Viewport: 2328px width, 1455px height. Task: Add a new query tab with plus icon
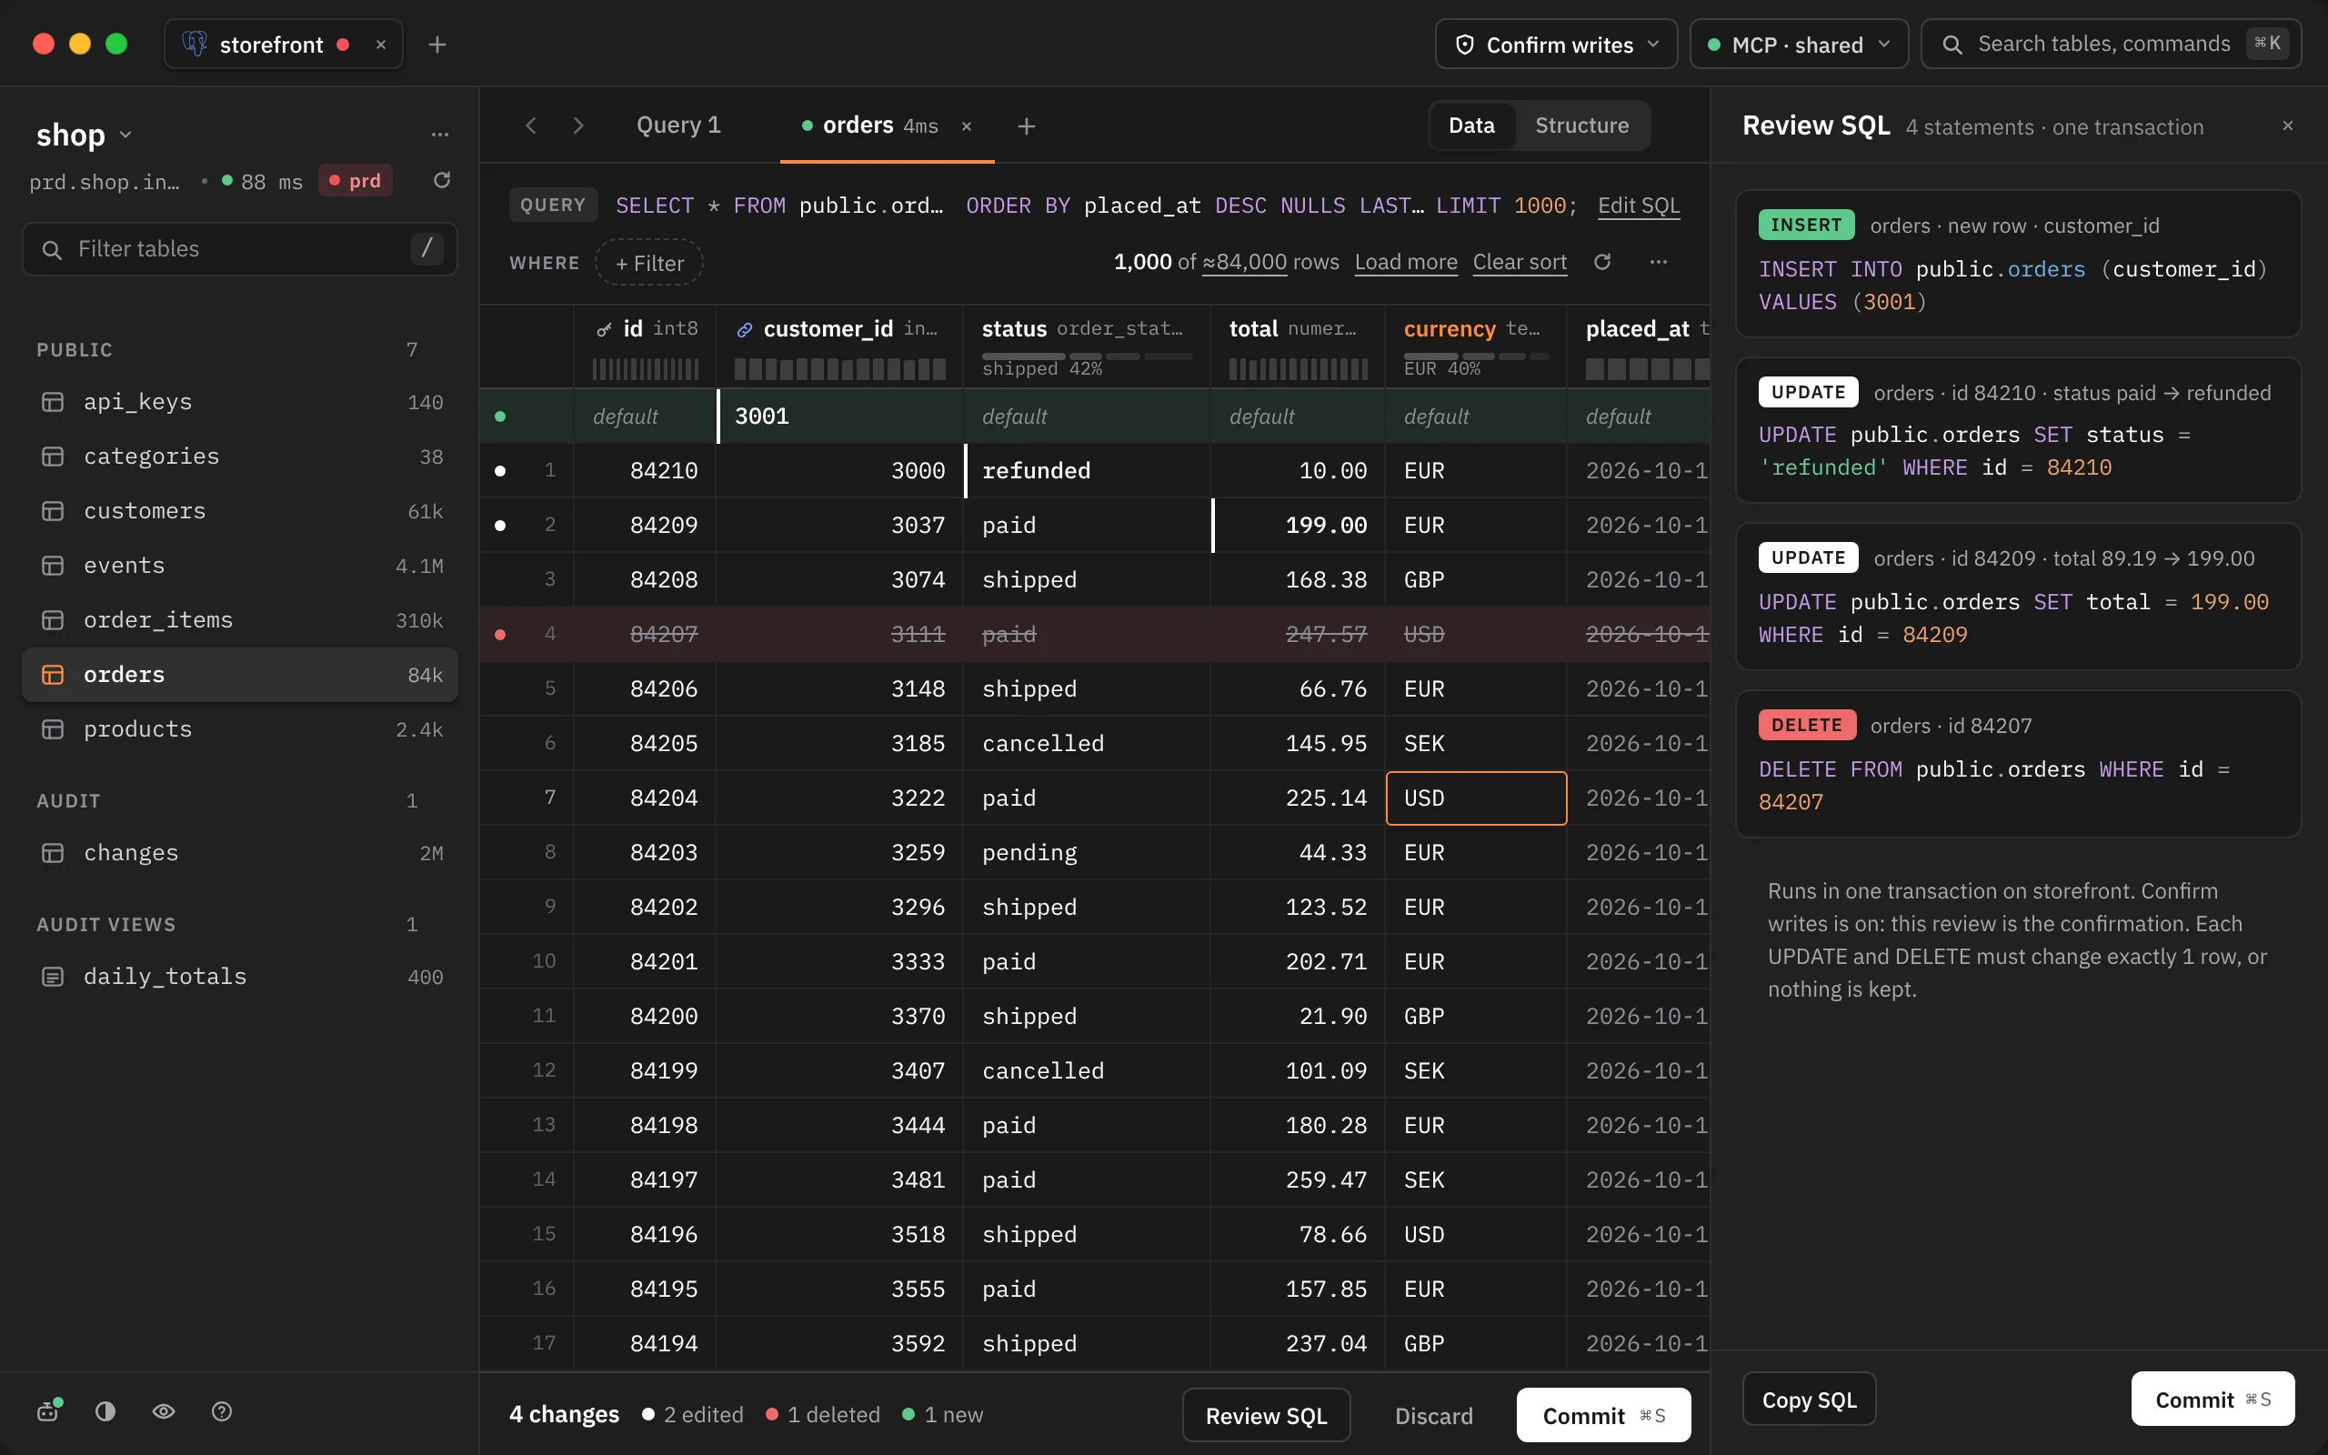(1027, 126)
